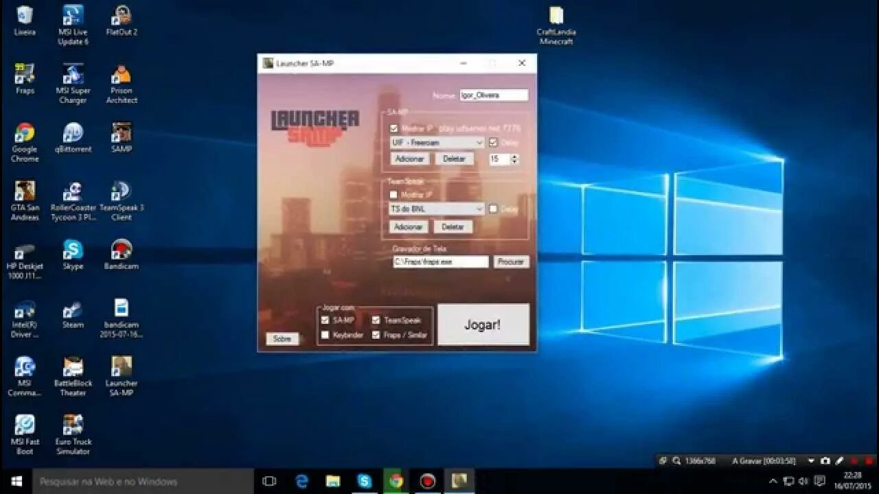Click the Bandicam desktop icon
This screenshot has height=494, width=879.
coord(122,255)
